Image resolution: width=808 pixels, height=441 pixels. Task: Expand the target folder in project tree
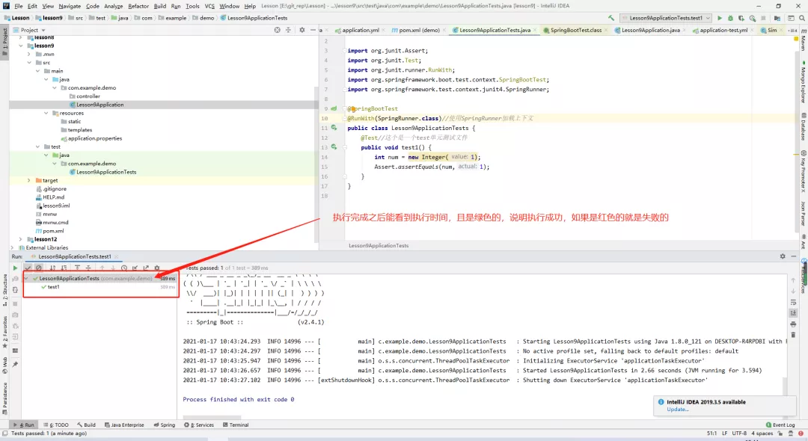(29, 181)
